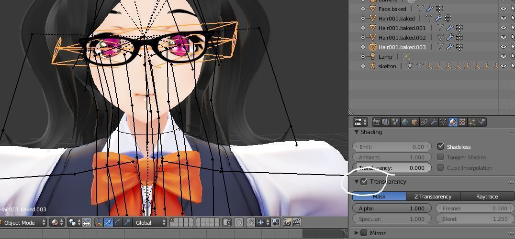Click the first visible layers grid block
This screenshot has width=515, height=239.
point(181,223)
